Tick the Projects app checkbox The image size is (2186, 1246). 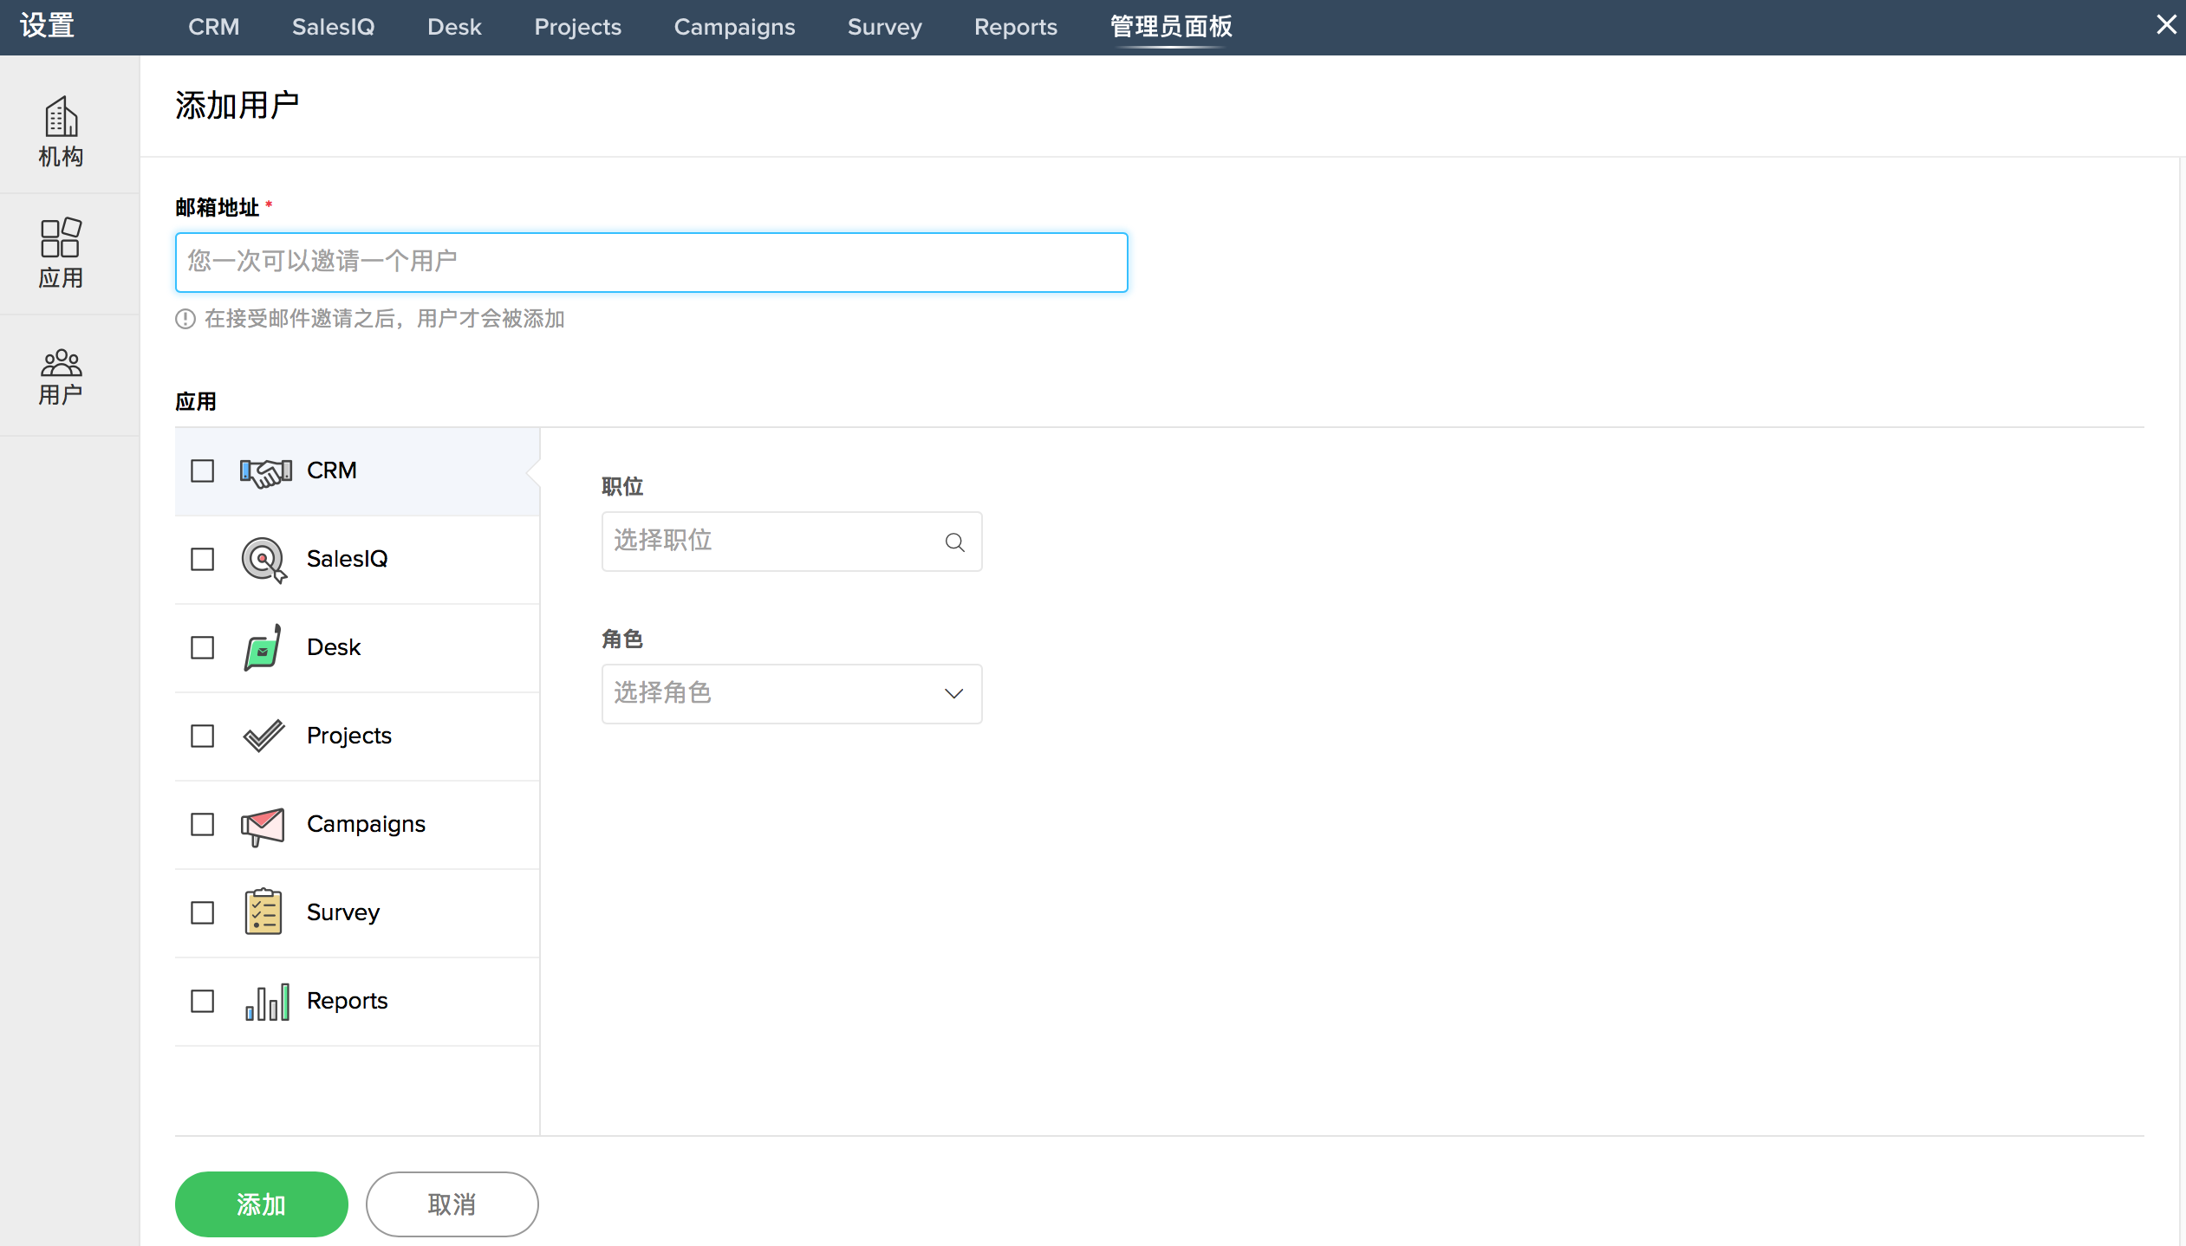pyautogui.click(x=202, y=737)
